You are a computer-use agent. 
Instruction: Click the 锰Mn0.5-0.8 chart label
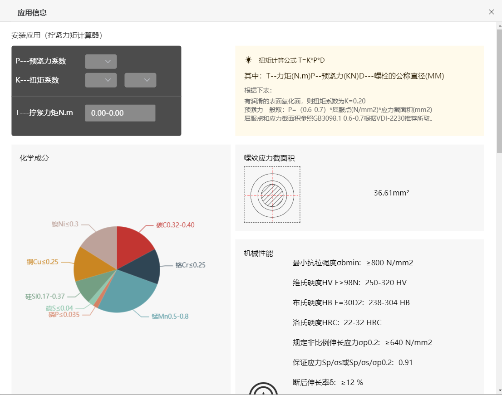pyautogui.click(x=170, y=316)
